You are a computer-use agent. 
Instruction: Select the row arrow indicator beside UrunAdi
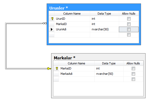52,29
